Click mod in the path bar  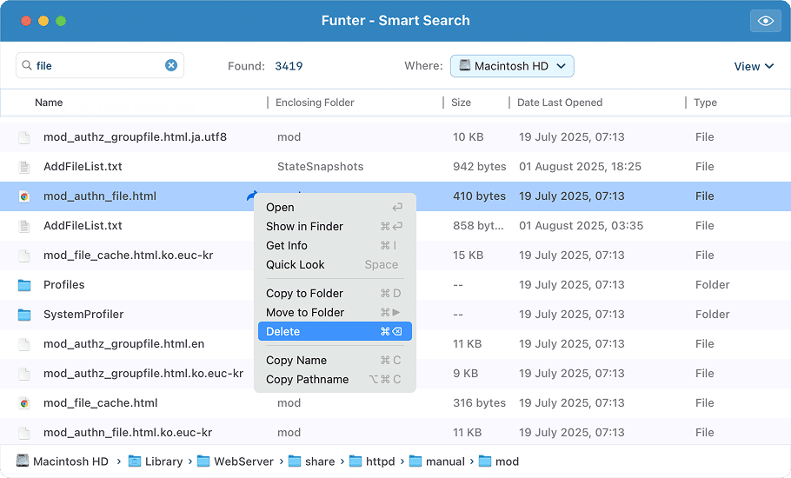[x=507, y=461]
